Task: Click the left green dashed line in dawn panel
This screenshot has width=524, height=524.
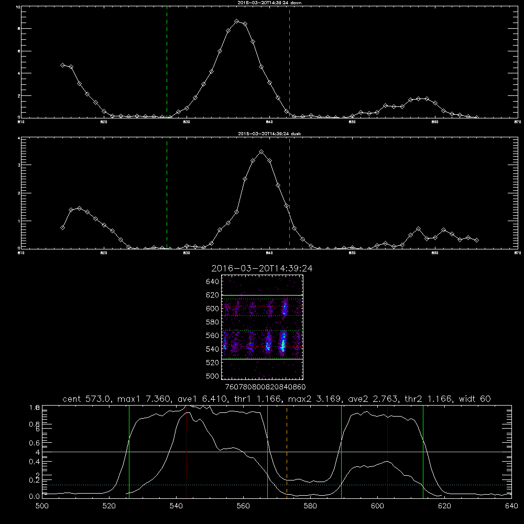Action: pos(167,62)
